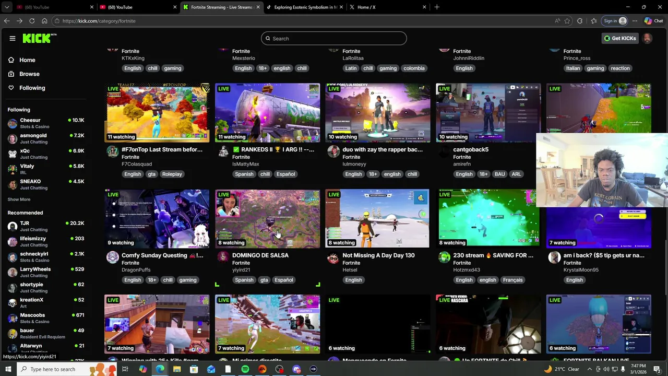Open the notification center icon
The height and width of the screenshot is (376, 668).
(x=657, y=369)
